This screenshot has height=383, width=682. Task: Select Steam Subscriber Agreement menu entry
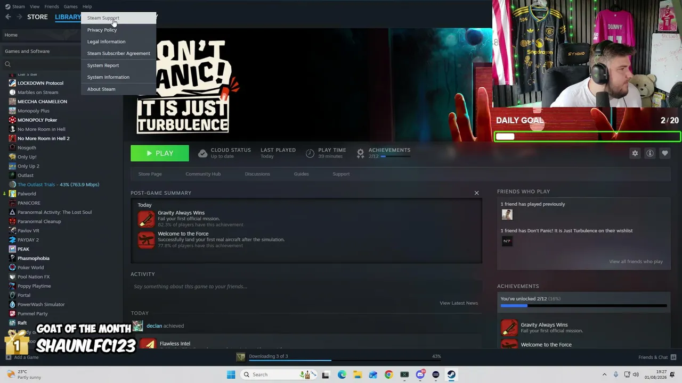pyautogui.click(x=118, y=53)
